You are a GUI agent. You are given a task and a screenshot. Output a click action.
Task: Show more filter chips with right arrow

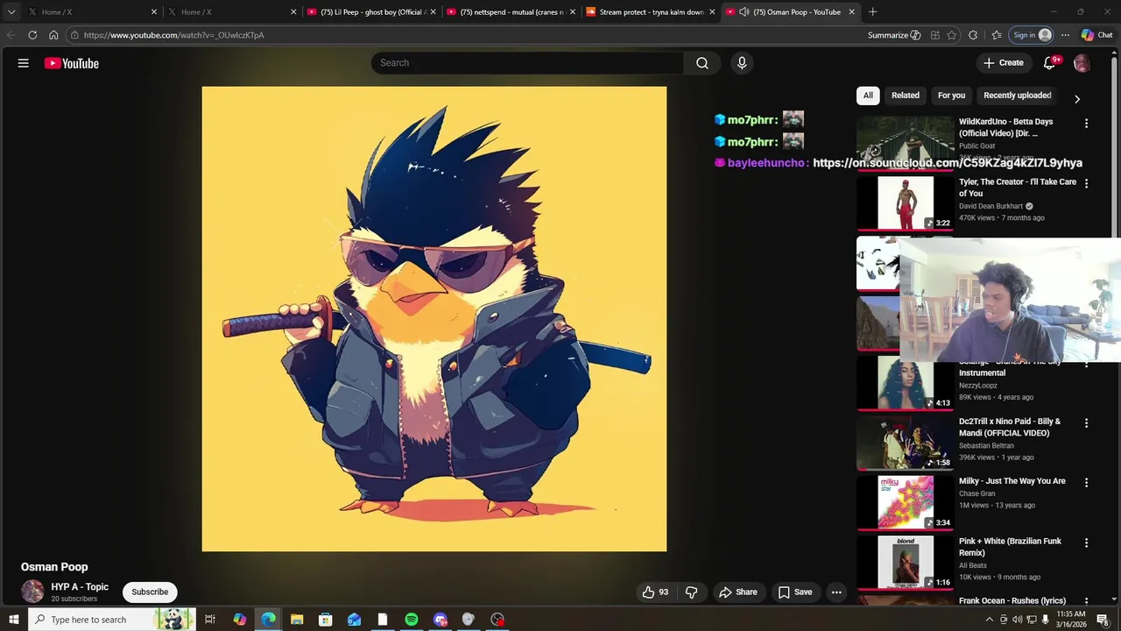tap(1077, 99)
